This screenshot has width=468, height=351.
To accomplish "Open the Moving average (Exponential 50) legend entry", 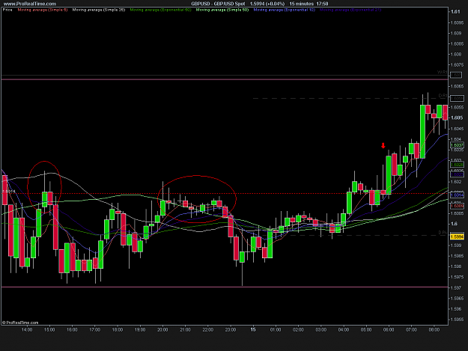I will pos(160,10).
